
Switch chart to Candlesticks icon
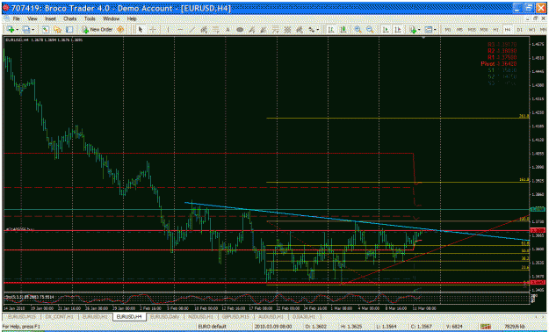343,30
